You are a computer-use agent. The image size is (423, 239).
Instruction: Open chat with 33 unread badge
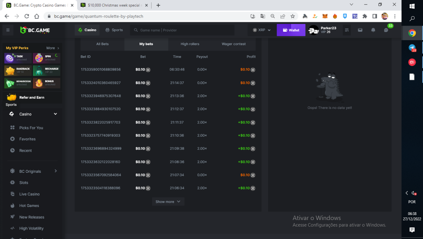(386, 30)
